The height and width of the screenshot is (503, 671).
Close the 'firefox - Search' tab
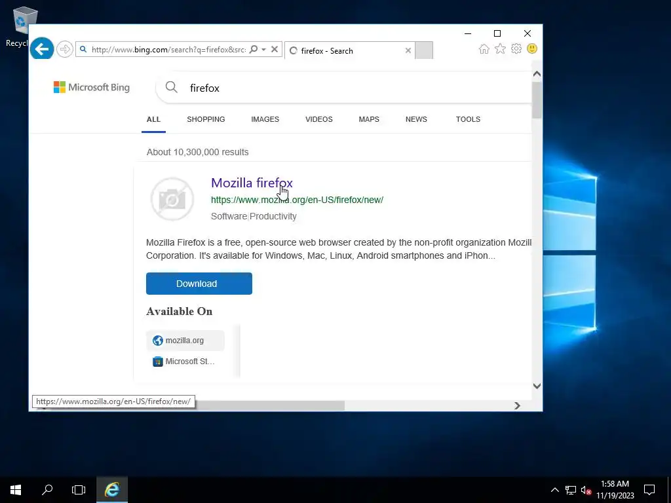tap(408, 50)
